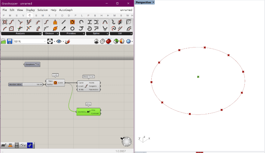Click the letter-t curve evaluate icon in Analysis

pyautogui.click(x=29, y=22)
